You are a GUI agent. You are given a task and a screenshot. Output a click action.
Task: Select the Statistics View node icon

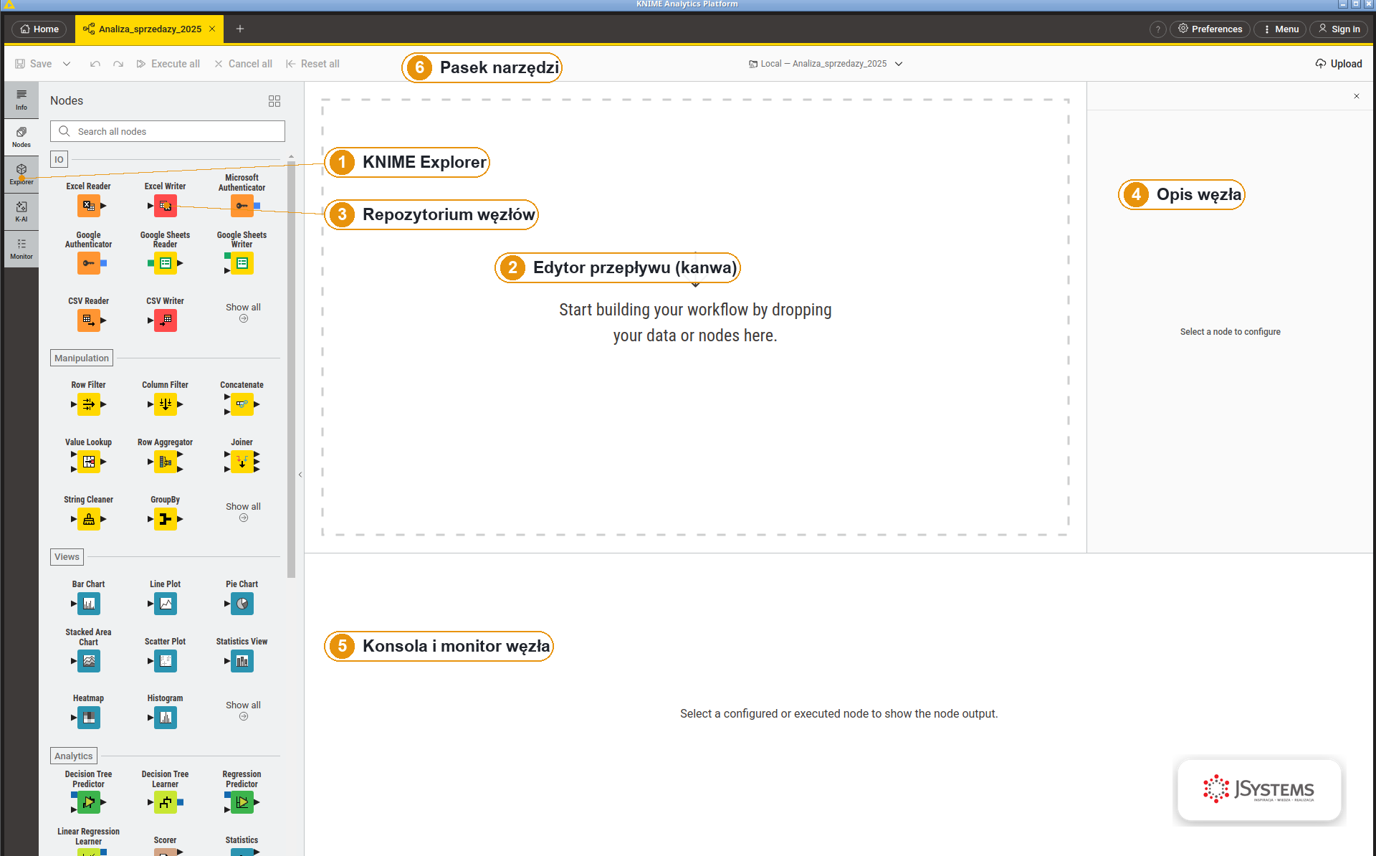pyautogui.click(x=242, y=661)
